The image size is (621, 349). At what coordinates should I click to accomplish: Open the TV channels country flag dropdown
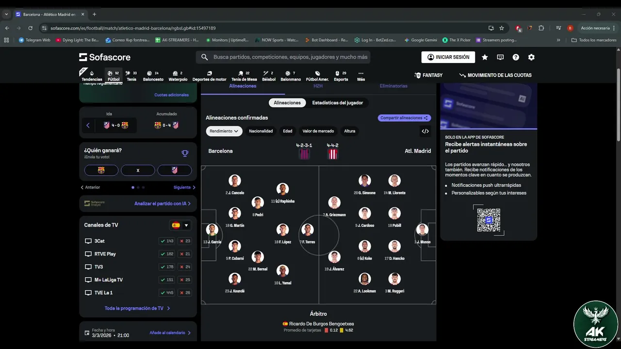coord(180,225)
